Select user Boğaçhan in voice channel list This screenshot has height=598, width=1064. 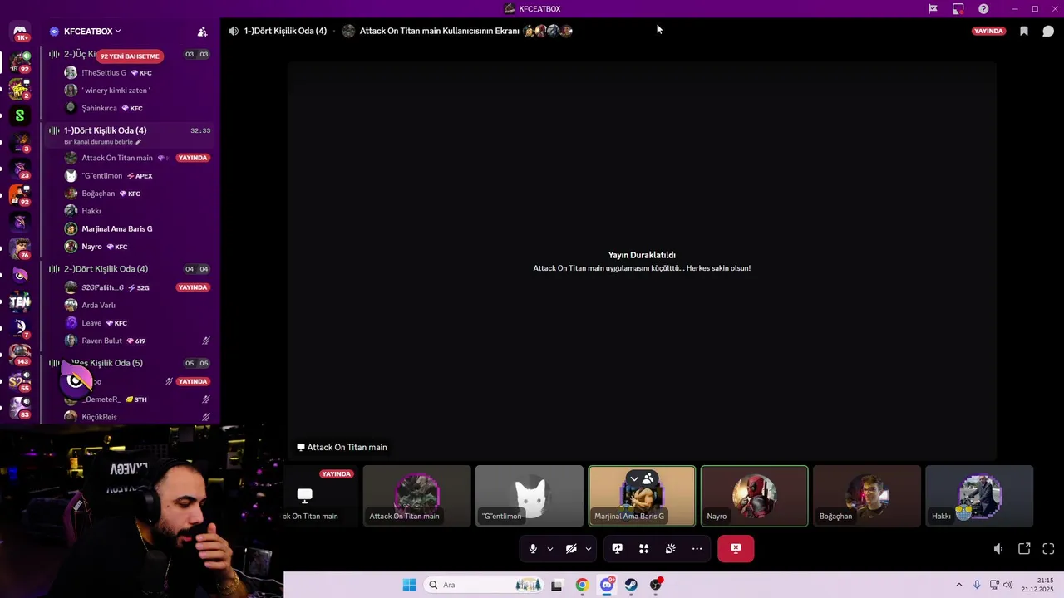click(98, 194)
